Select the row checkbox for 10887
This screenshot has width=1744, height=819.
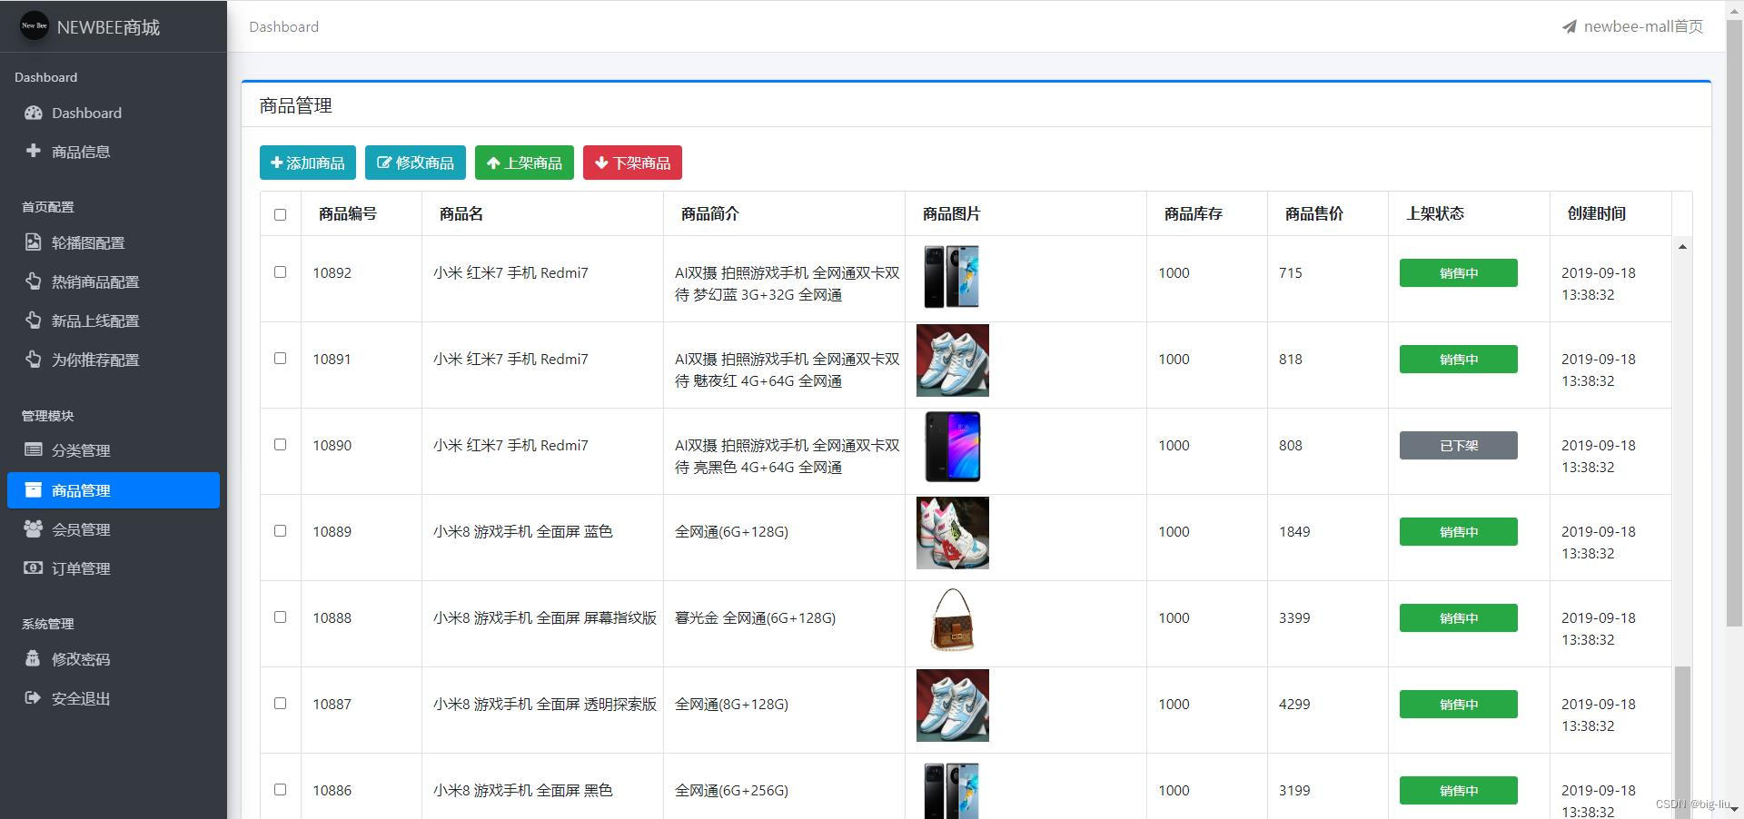click(280, 704)
